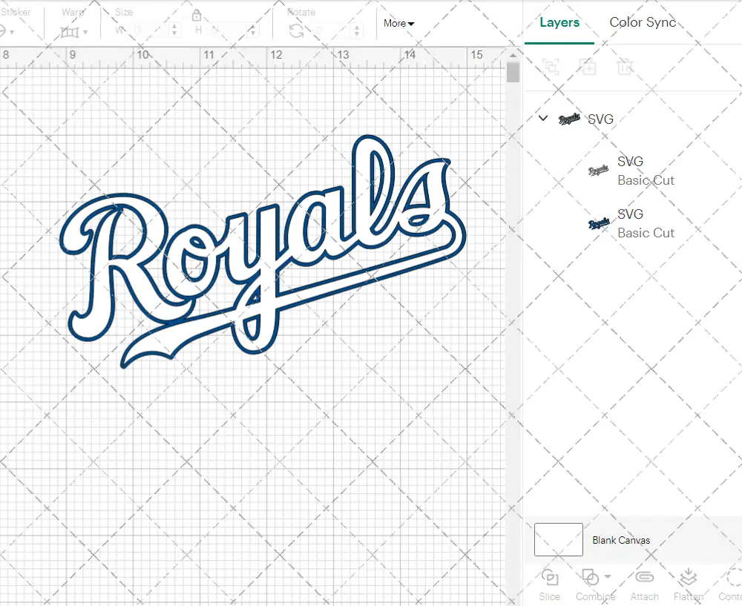Select the Royals logo on canvas
The image size is (742, 606).
tap(263, 251)
